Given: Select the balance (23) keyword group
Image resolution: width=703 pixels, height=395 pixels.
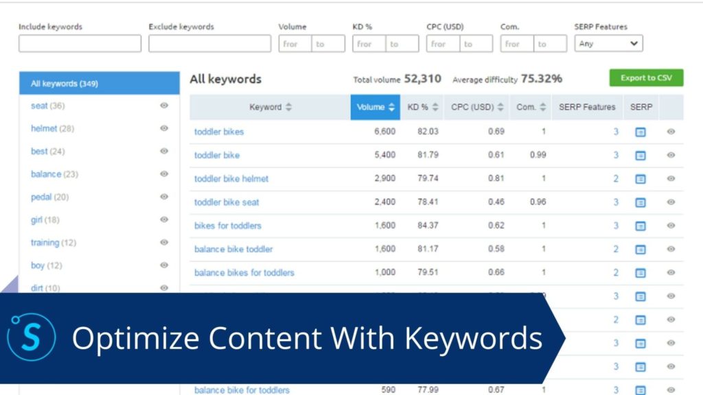Looking at the screenshot, I should tap(54, 174).
